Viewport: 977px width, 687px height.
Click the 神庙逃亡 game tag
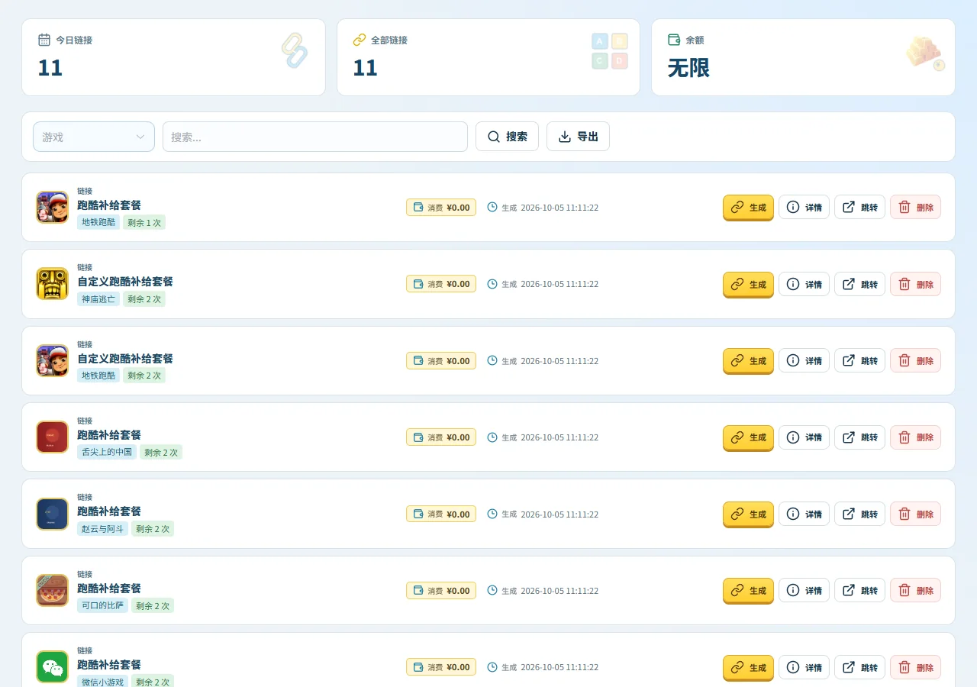point(98,299)
